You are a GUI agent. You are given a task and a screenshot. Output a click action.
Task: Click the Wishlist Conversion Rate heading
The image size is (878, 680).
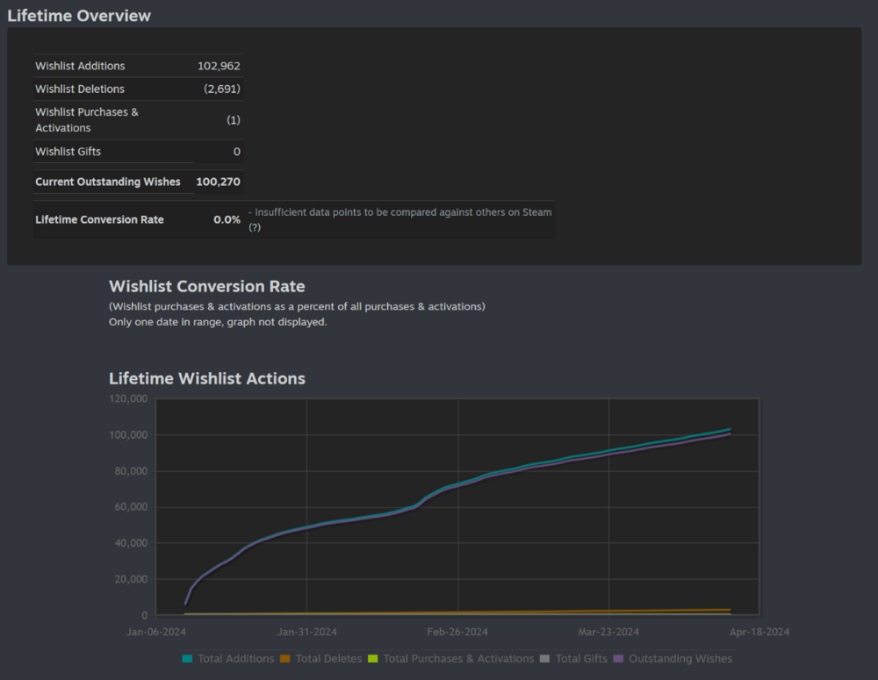[x=207, y=286]
